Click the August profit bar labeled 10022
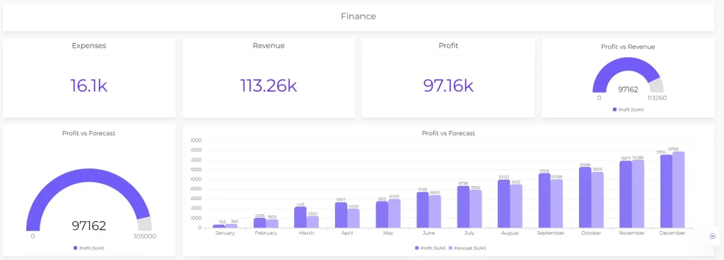This screenshot has height=260, width=724. point(504,204)
